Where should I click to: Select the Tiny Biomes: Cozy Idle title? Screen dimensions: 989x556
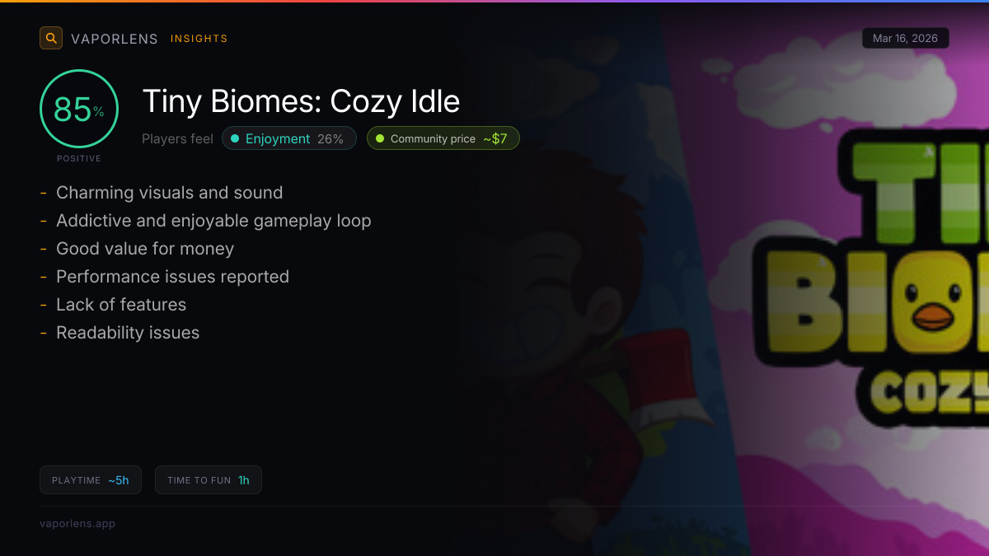[x=301, y=102]
